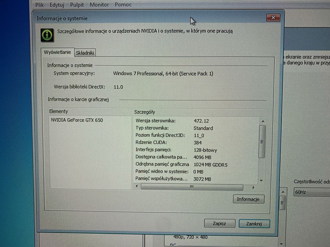
Task: Open the 60Hz refresh rate dropdown
Action: (312, 192)
